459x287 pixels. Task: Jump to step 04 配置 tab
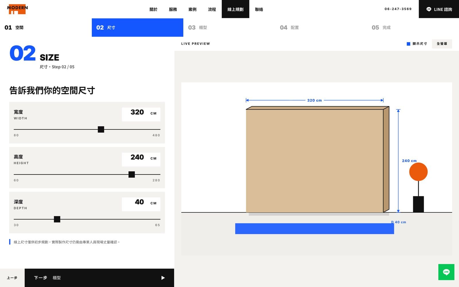point(321,28)
